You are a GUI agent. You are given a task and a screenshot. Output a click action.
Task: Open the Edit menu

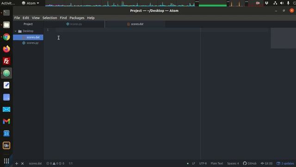[26, 18]
